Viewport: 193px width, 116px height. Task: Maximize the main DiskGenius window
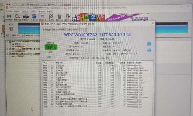click(181, 6)
